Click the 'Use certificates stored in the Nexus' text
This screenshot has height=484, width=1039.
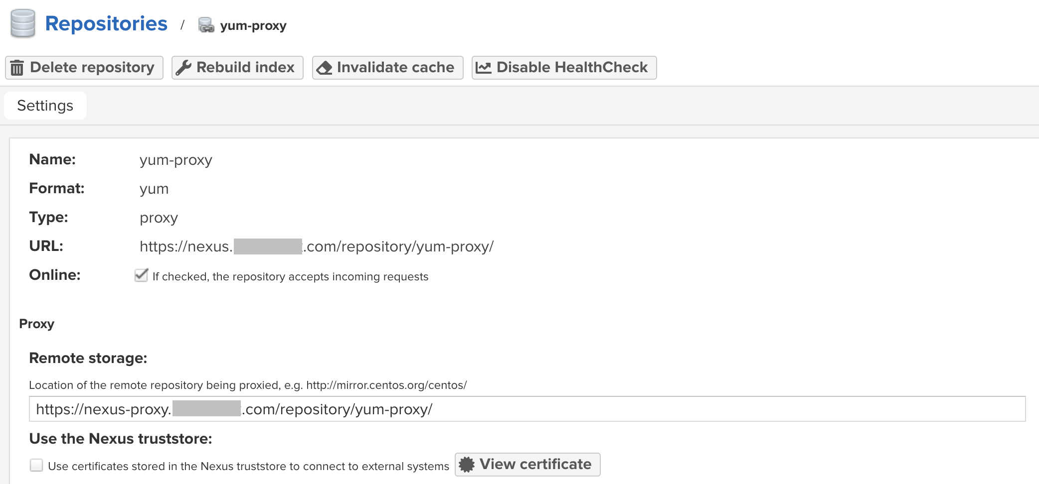248,466
